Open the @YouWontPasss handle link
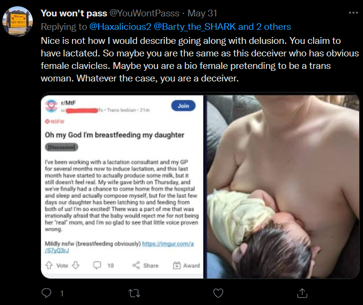This screenshot has width=363, height=305. [144, 13]
